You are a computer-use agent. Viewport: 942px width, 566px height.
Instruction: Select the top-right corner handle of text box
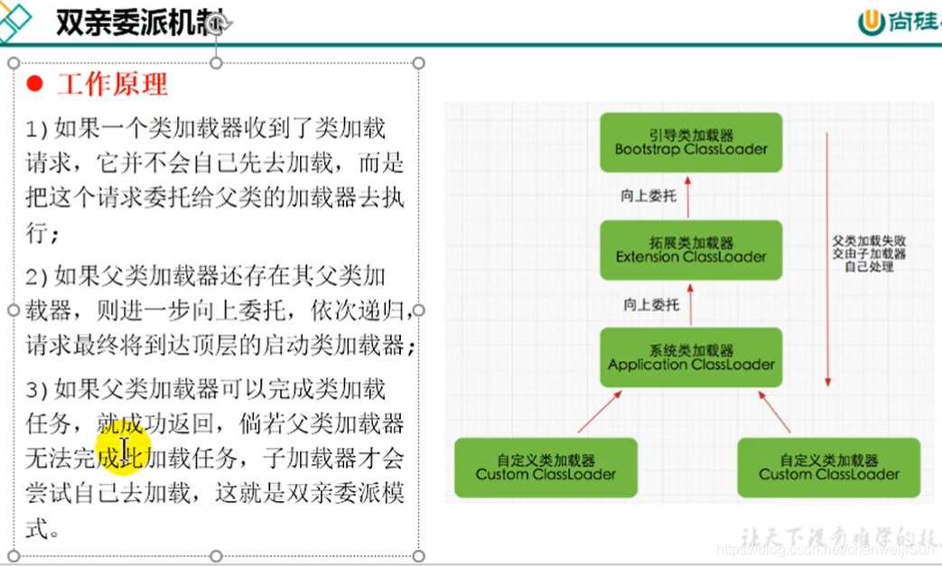419,63
